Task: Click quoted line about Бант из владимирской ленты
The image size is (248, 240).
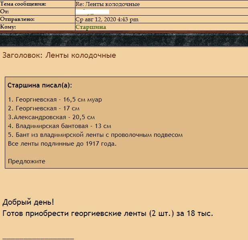Action: pos(95,135)
